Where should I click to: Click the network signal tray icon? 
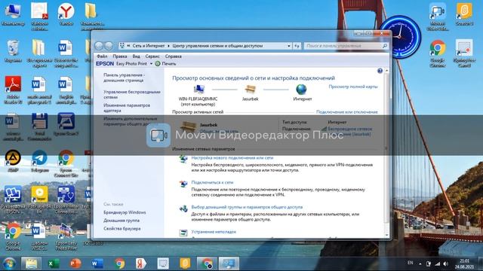[438, 264]
